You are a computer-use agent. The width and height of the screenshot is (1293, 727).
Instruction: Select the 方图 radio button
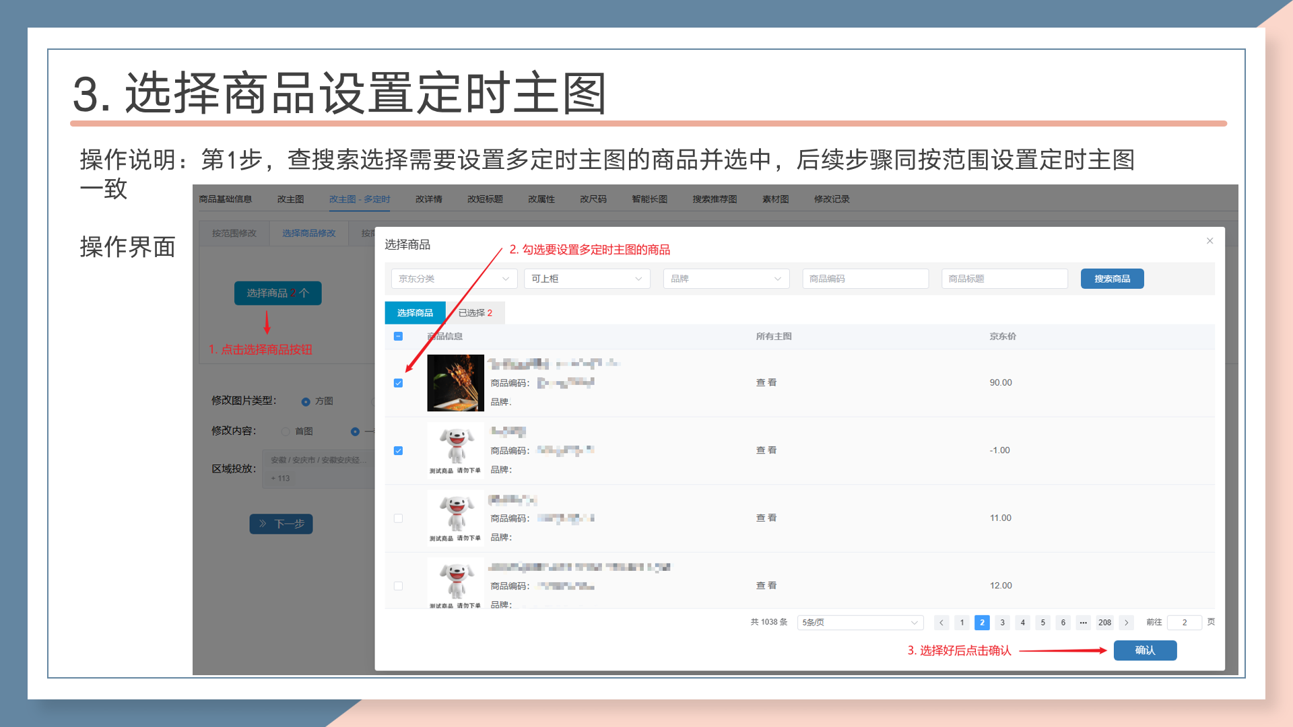click(306, 401)
